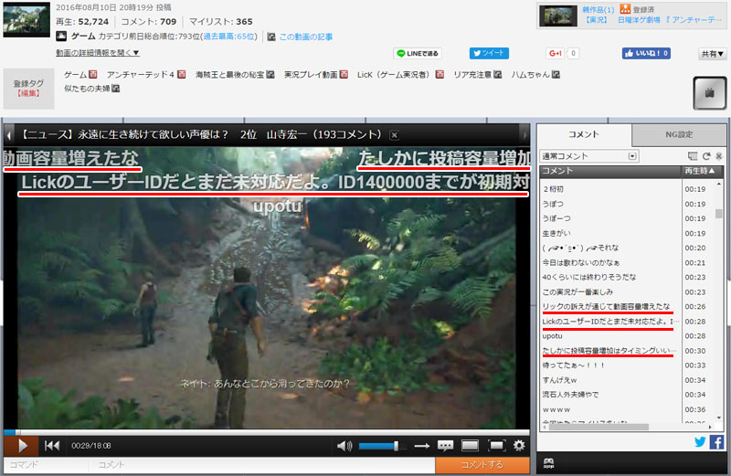This screenshot has width=731, height=476.
Task: Open dictionary icon next to 似たもの夫婦 tag
Action: coord(116,89)
